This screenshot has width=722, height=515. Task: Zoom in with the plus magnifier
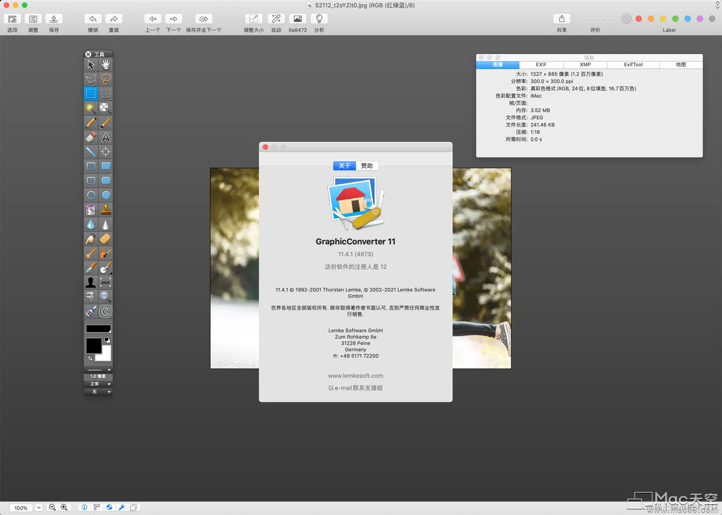click(64, 508)
